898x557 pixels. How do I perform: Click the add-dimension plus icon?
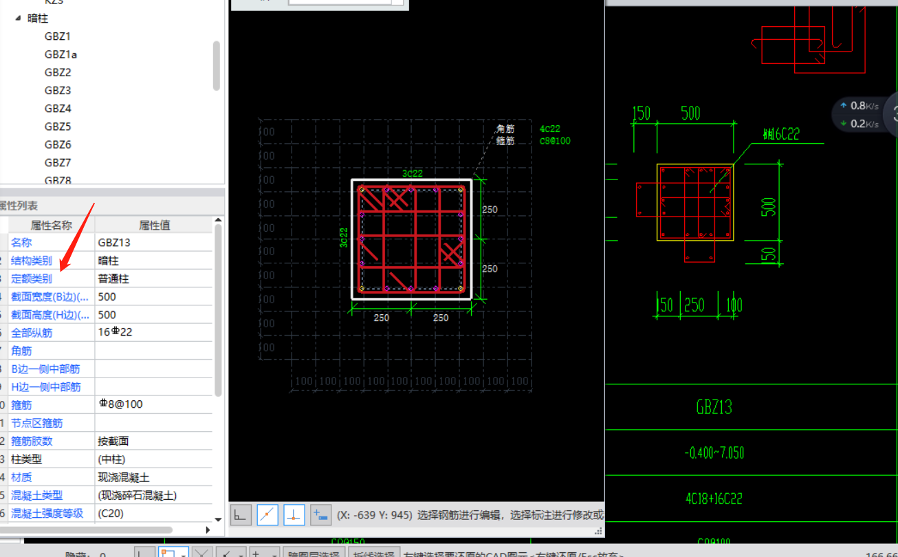(321, 514)
